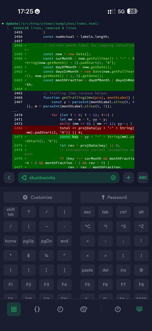This screenshot has width=152, height=331.
Task: Tap the pgDn key
Action: (46, 241)
